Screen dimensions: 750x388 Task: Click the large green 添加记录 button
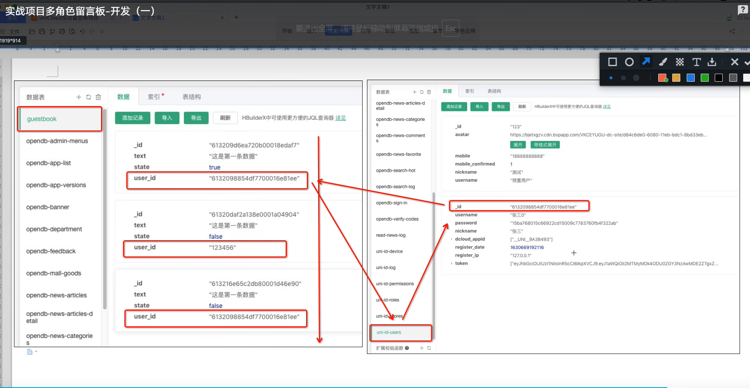coord(133,118)
